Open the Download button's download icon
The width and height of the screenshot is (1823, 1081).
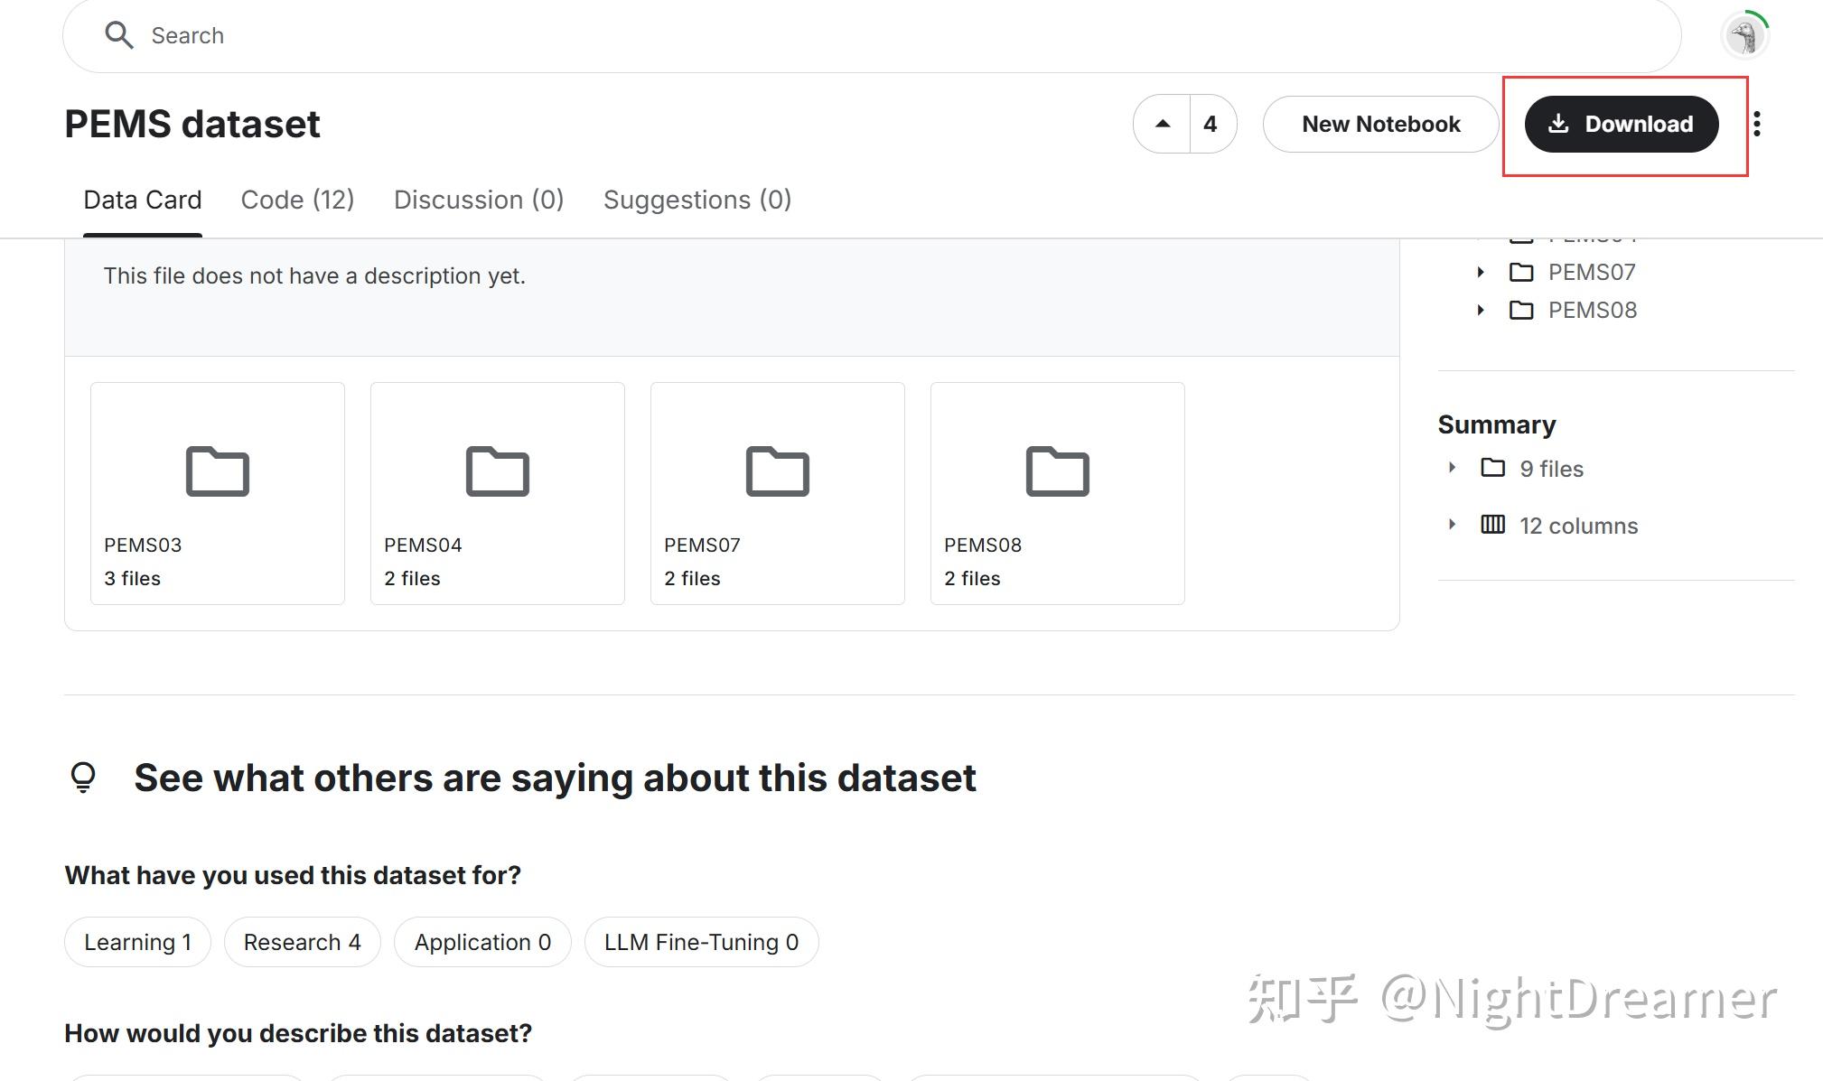1558,124
